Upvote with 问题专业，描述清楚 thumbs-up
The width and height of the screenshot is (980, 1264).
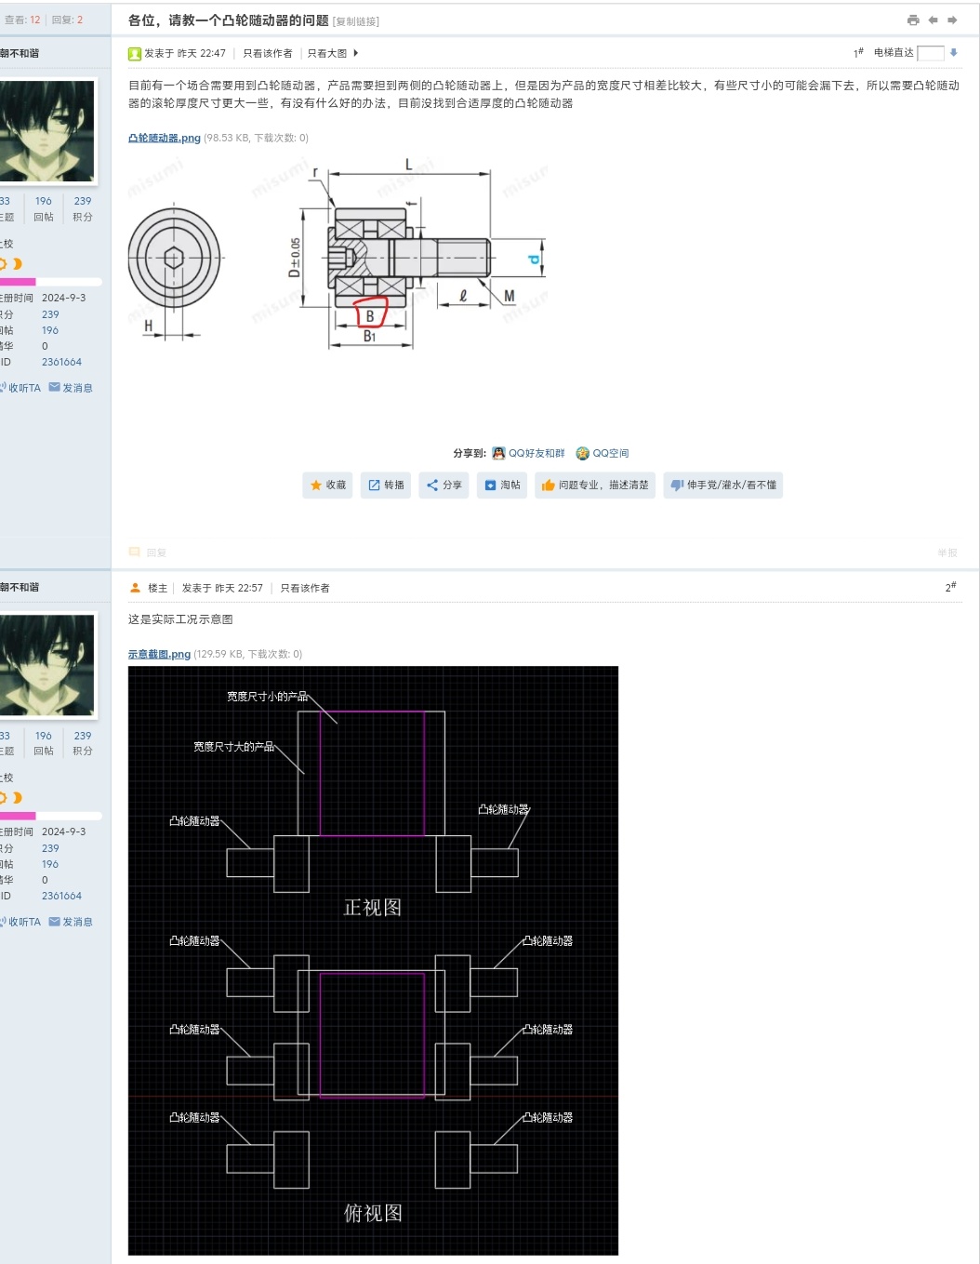tap(594, 486)
